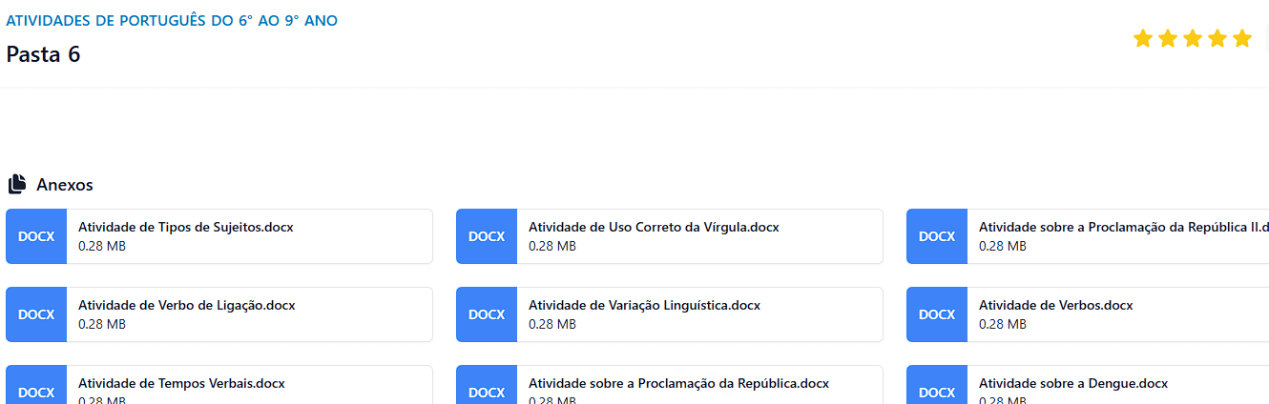Click DOCX icon for Uso Correto da Vírgula

point(487,236)
